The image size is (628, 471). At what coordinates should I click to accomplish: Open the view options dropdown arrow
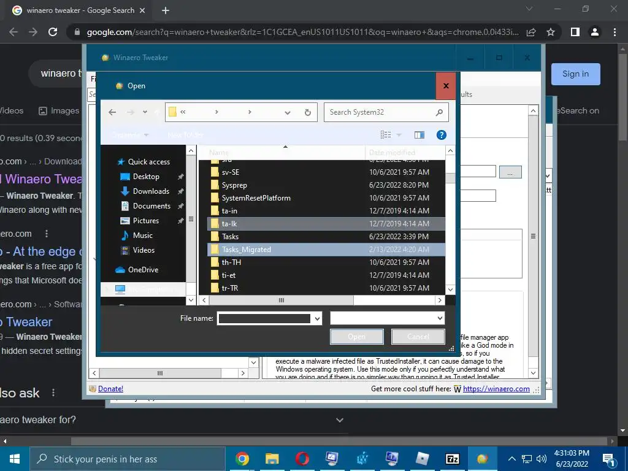tap(399, 135)
